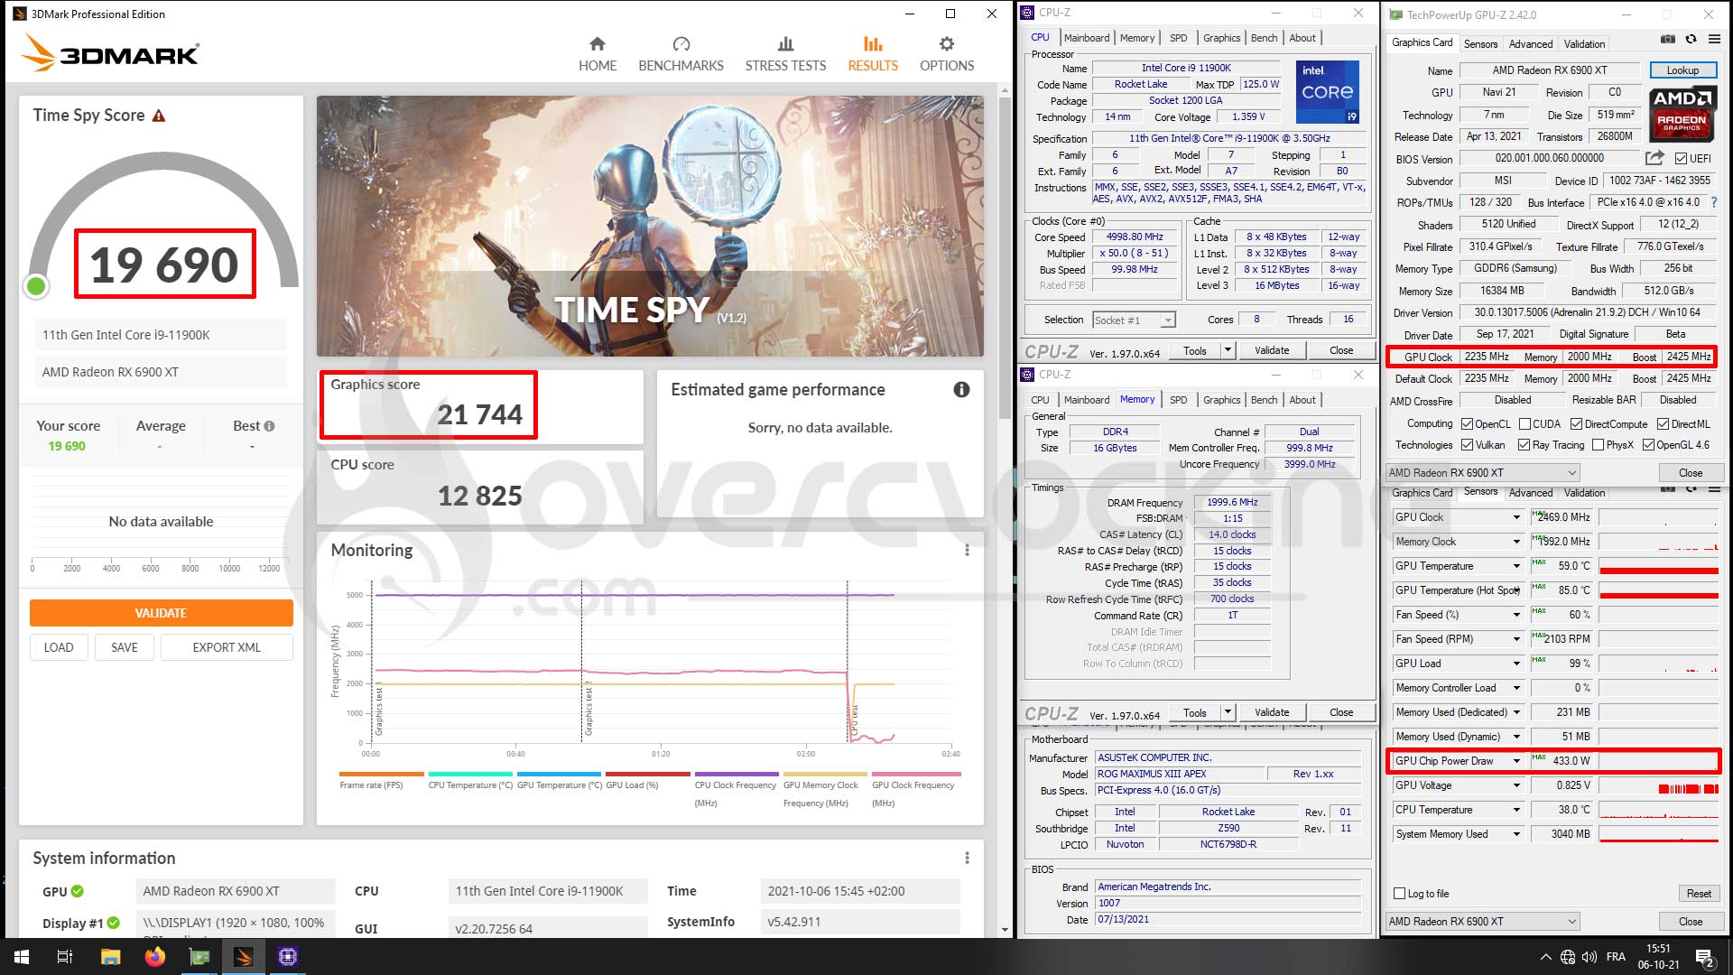
Task: Click the Lookup button in GPU-Z
Action: pos(1682,70)
